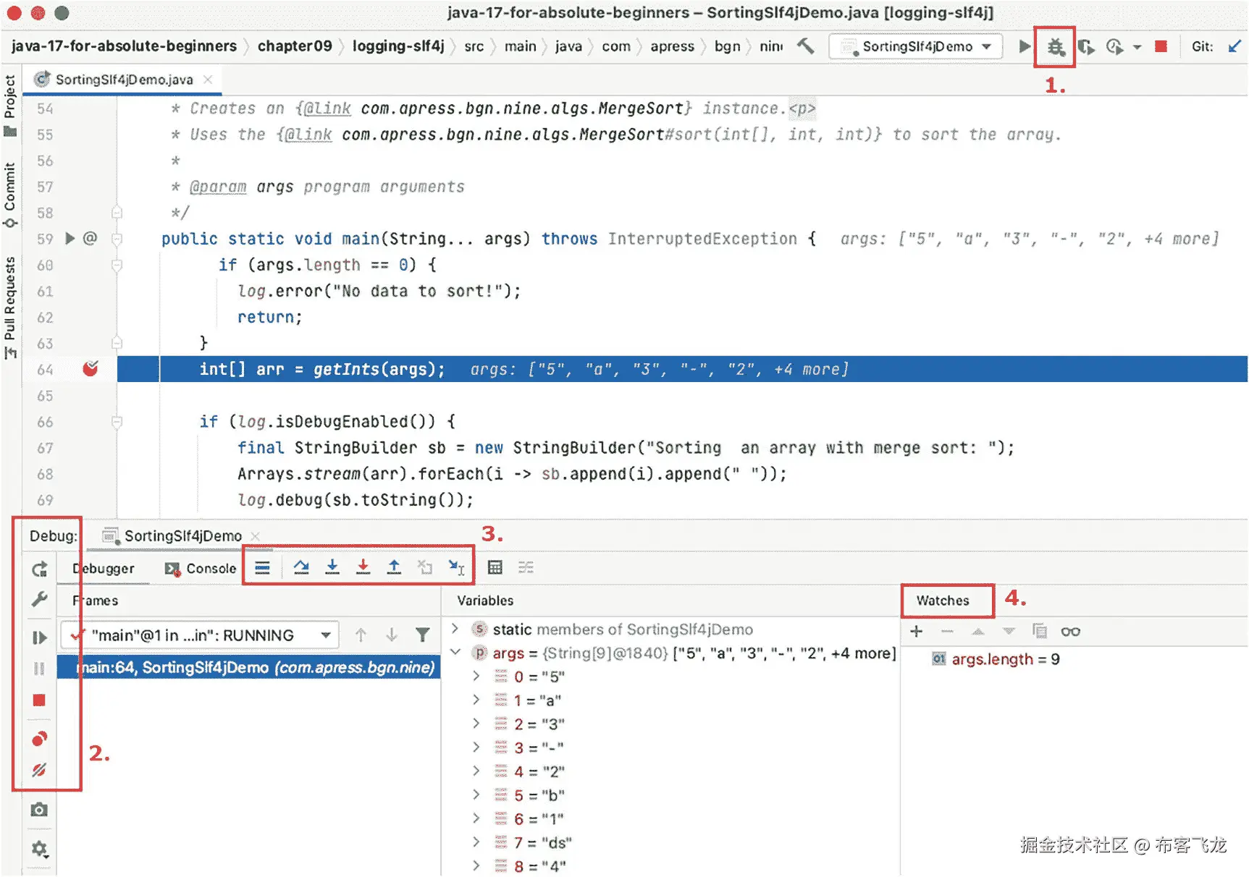
Task: Open the main thread selector dropdown
Action: point(200,635)
